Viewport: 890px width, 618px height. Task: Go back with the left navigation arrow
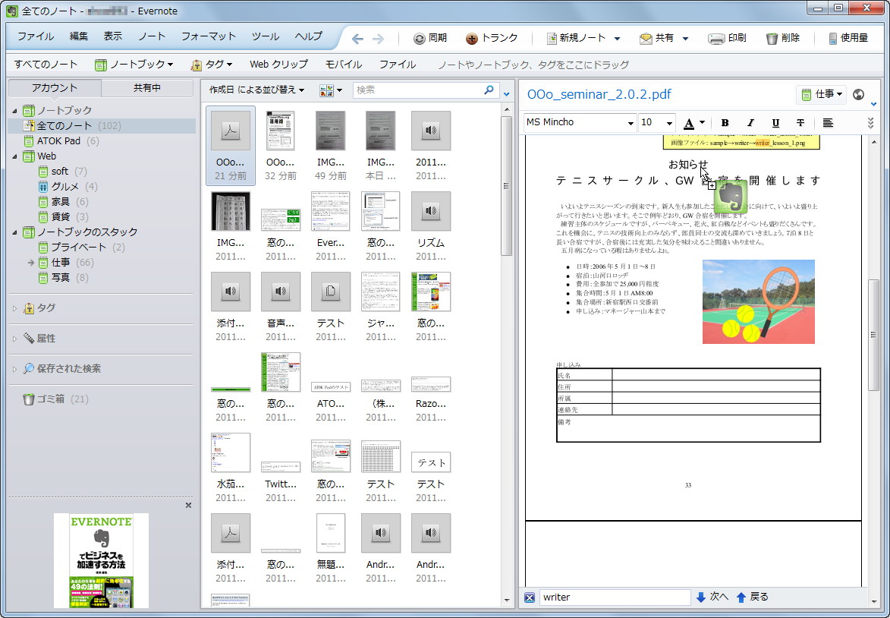(357, 39)
